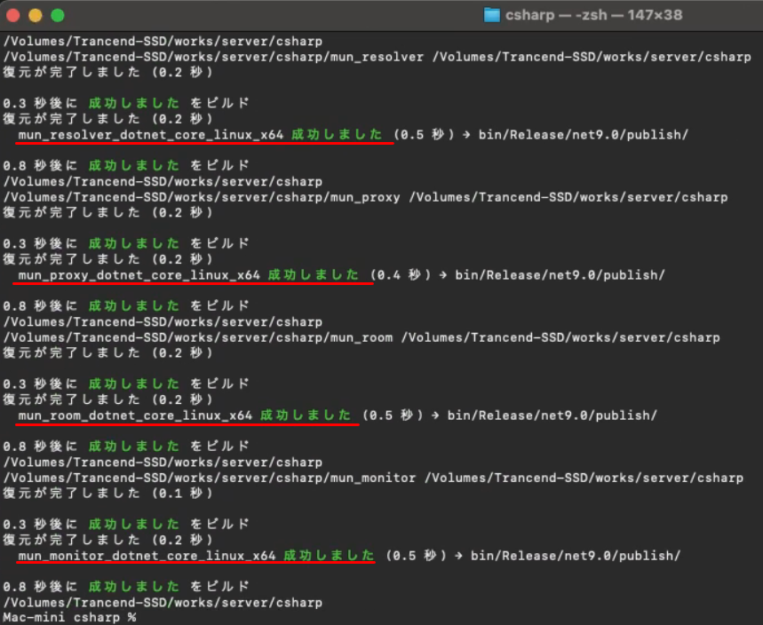Maximize the terminal using the green button

57,15
